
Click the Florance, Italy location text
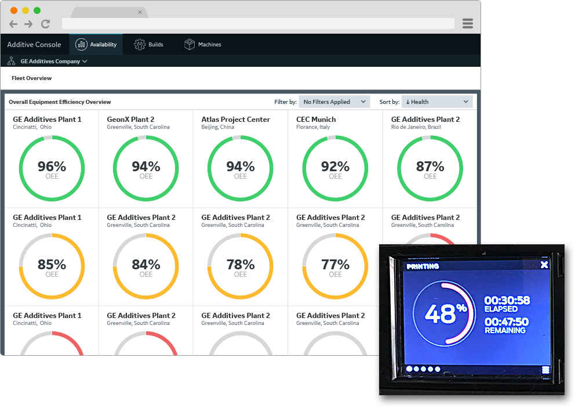click(313, 127)
